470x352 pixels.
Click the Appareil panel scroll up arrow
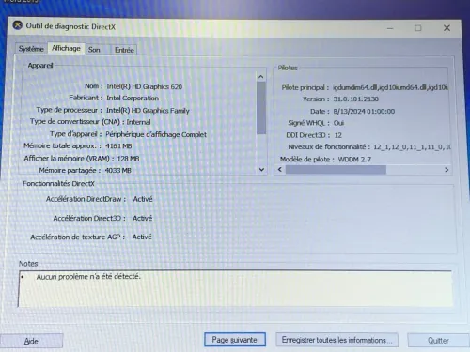coord(261,77)
